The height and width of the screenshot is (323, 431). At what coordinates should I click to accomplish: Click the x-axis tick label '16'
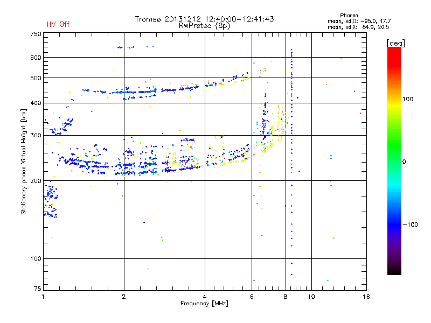(366, 297)
